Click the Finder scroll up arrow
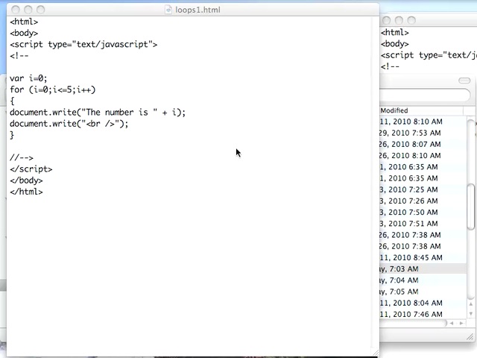The height and width of the screenshot is (358, 477). 470,304
